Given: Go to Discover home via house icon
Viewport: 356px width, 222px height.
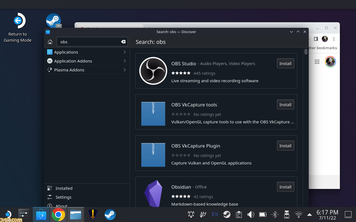Looking at the screenshot, I should pos(50,42).
